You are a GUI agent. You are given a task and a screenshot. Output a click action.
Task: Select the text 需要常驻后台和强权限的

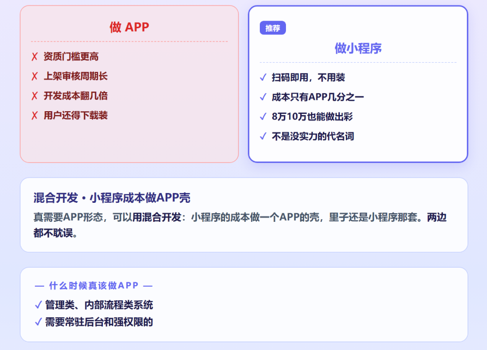(99, 322)
